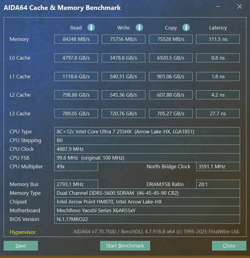
Task: Select the CPU Type field showing Intel Core Ultra 7
Action: (x=147, y=132)
